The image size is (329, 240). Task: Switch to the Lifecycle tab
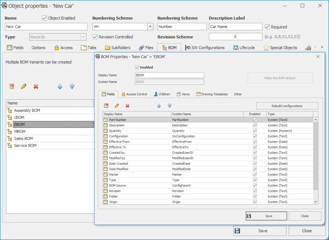coord(244,48)
